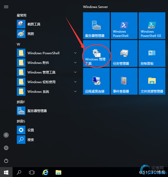
Task: Click the 拼音S group header
Action: [x=21, y=121]
